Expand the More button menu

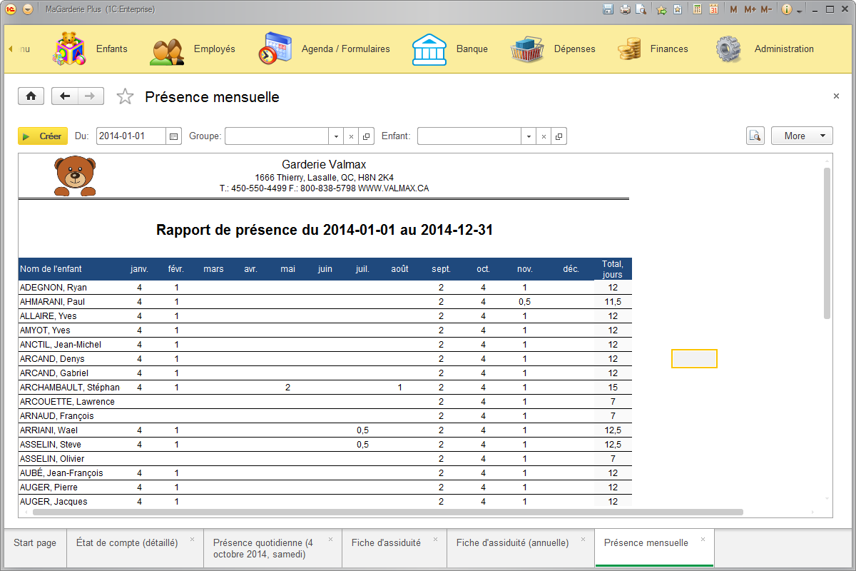(802, 135)
